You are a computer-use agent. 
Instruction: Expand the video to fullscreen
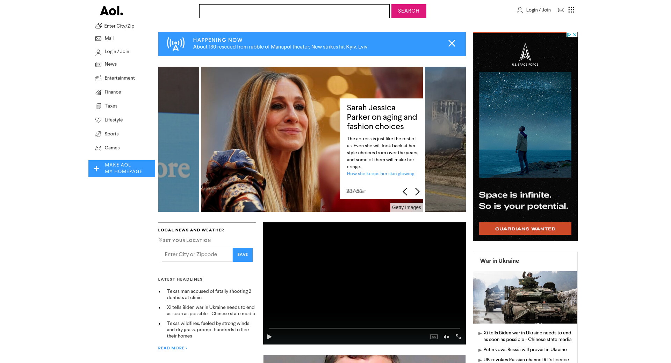458,337
